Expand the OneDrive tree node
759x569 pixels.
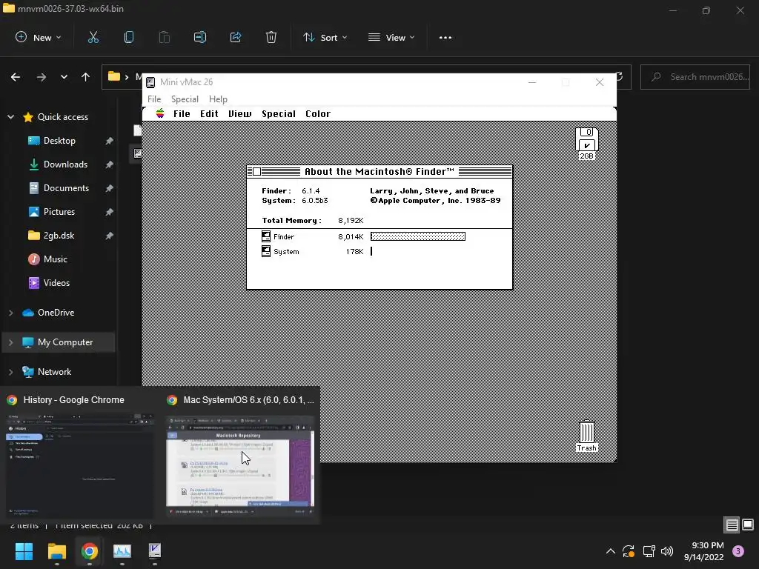[10, 313]
